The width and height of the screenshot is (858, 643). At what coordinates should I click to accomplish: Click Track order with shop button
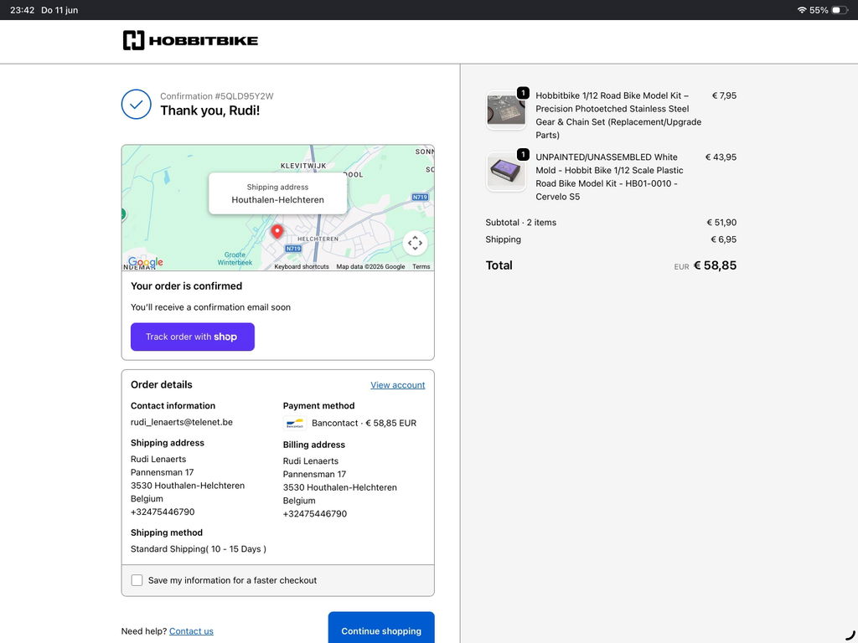tap(193, 337)
